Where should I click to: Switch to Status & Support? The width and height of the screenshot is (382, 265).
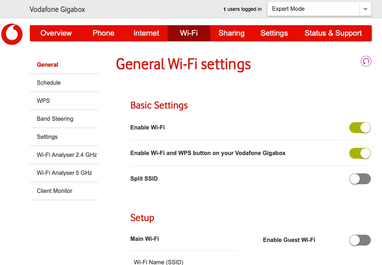pos(333,33)
